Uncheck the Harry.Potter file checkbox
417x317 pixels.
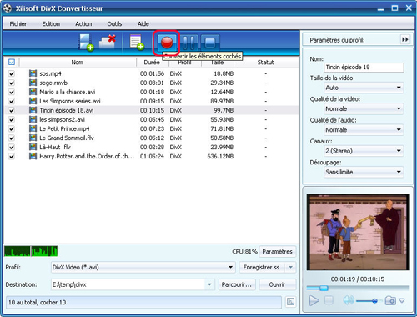point(12,156)
